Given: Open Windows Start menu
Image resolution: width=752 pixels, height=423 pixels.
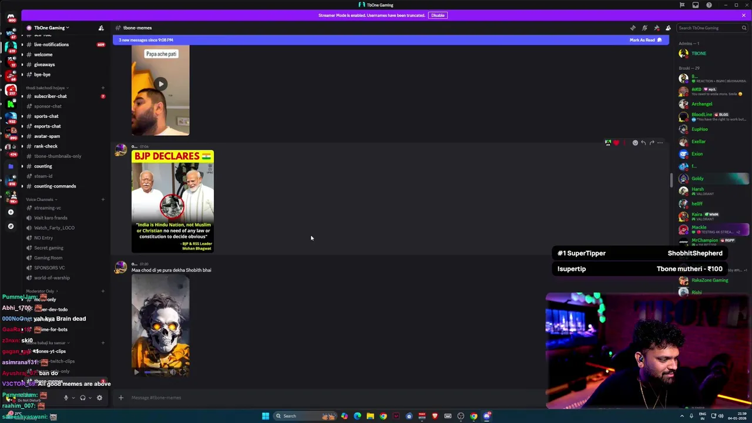Looking at the screenshot, I should coord(266,416).
